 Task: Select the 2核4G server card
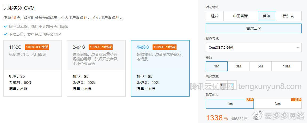point(96,68)
